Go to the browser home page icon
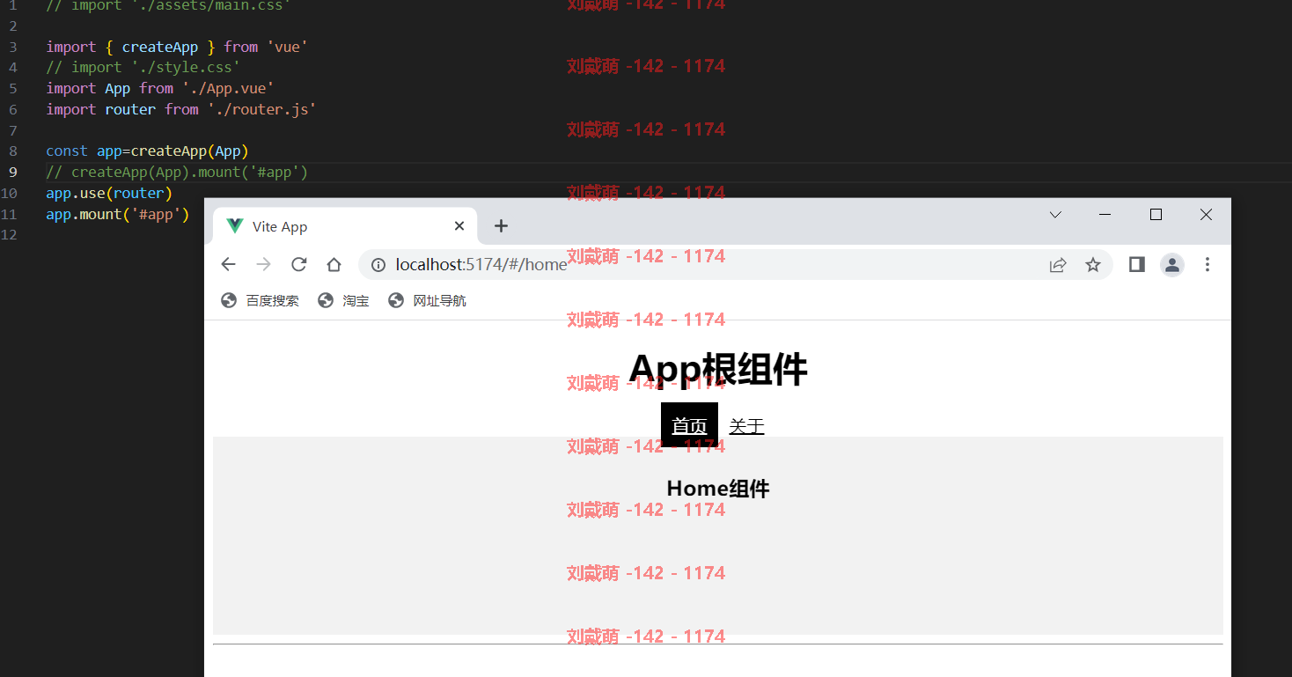 click(334, 264)
